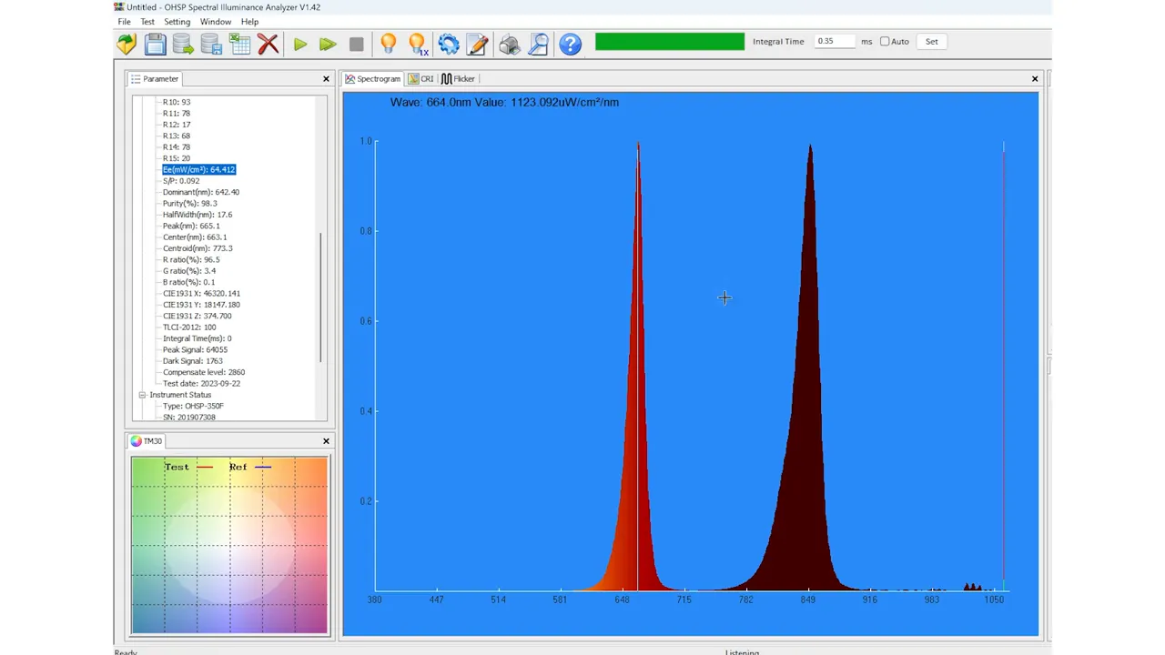The image size is (1165, 655).
Task: Open the settings gear icon
Action: pyautogui.click(x=449, y=43)
